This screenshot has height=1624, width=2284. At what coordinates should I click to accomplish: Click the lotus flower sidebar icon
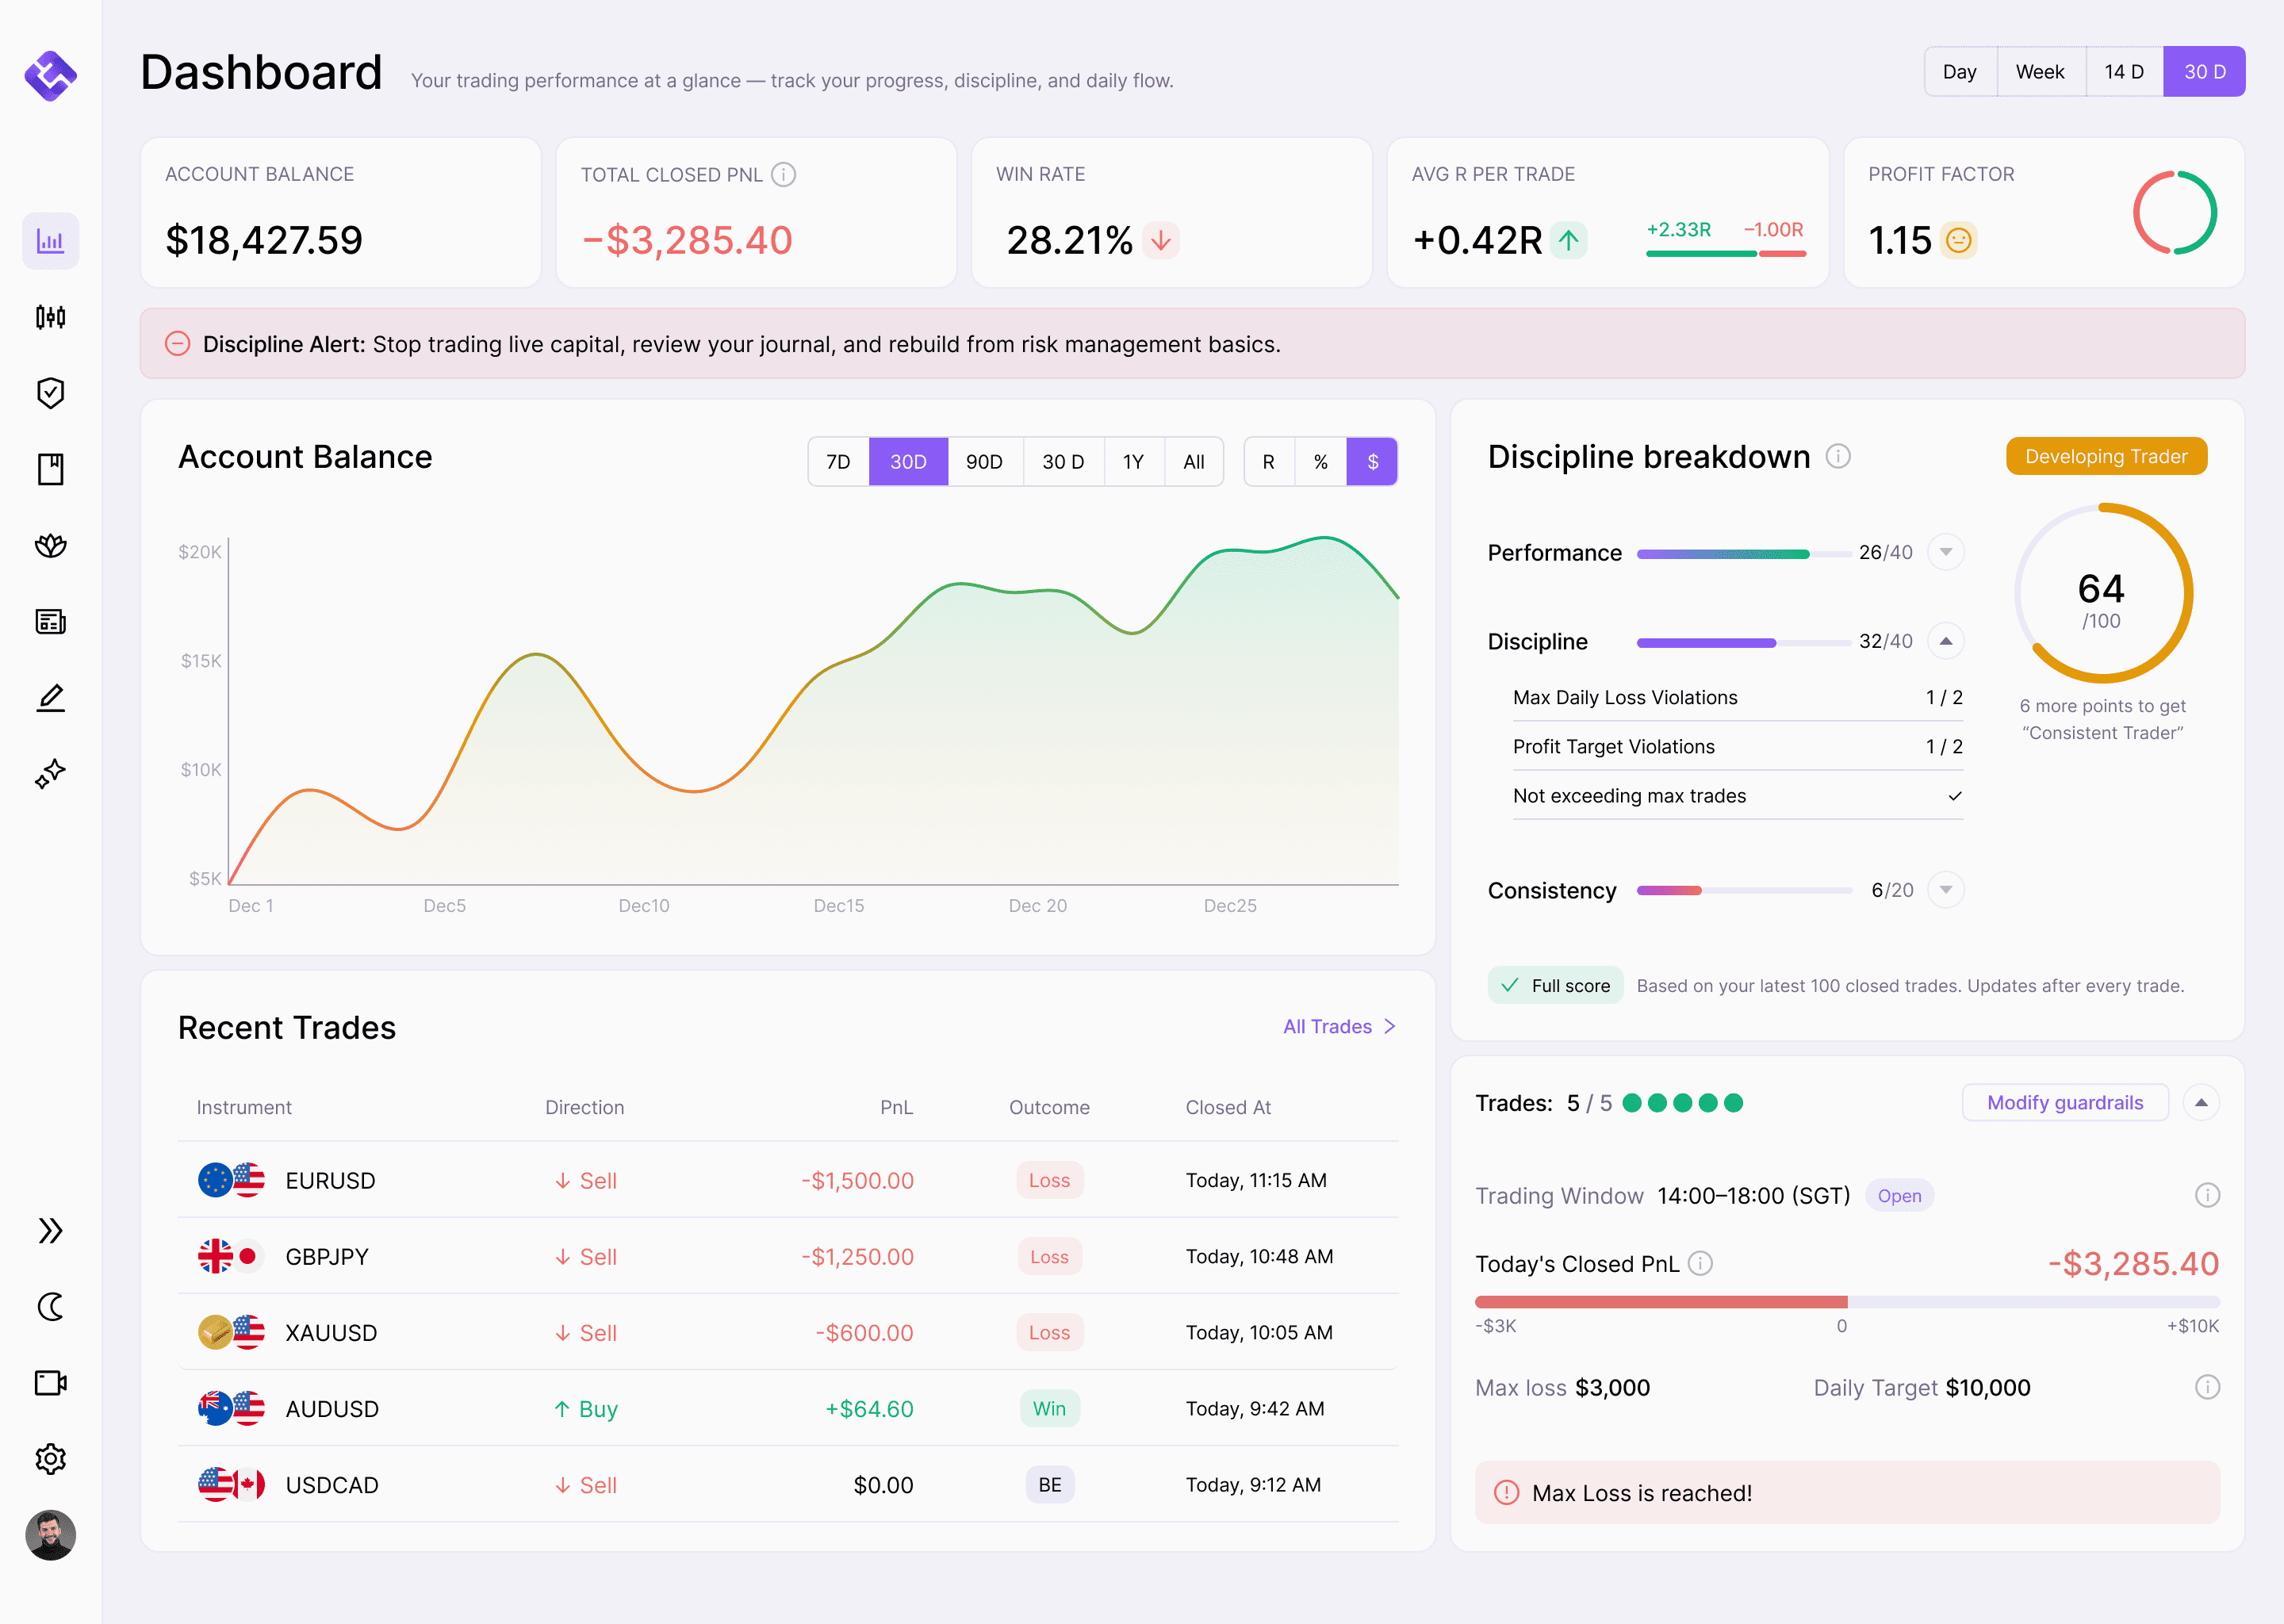coord(50,545)
